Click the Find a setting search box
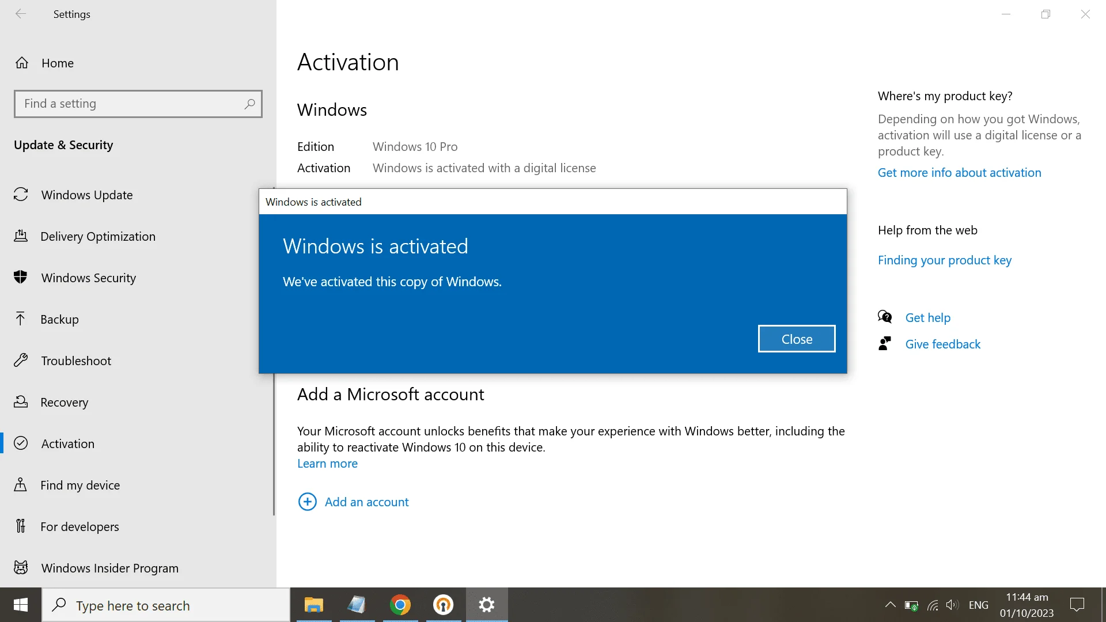1106x622 pixels. (x=138, y=104)
